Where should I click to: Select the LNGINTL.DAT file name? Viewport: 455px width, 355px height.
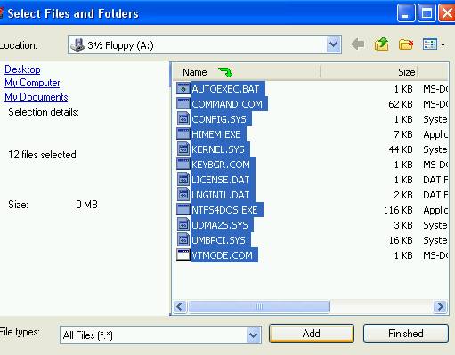tap(221, 195)
